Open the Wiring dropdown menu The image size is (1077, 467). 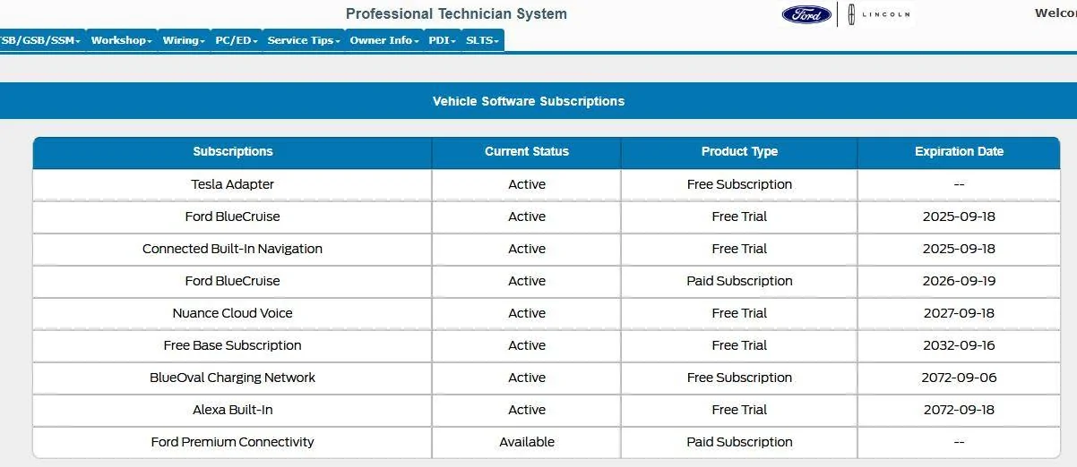184,40
